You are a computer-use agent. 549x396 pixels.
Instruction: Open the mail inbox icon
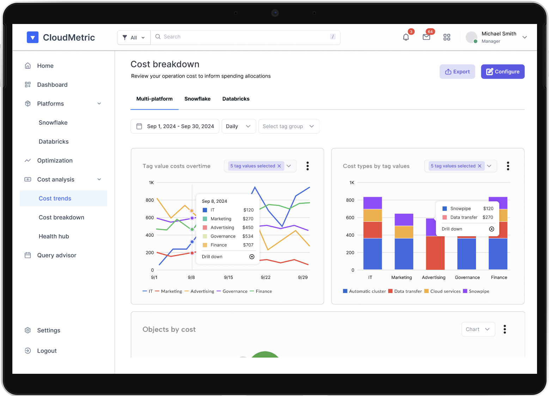click(x=426, y=37)
